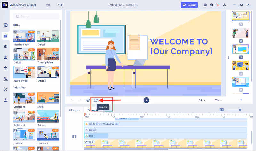The width and height of the screenshot is (256, 151).
Task: Click the Camera tool icon
Action: point(96,100)
